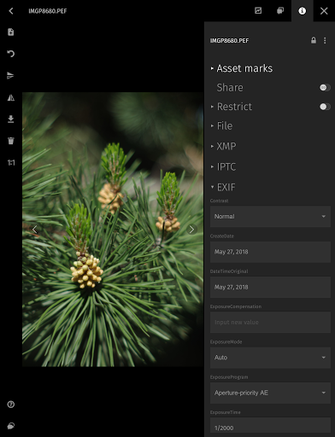The height and width of the screenshot is (437, 335).
Task: Toggle the Share switch
Action: (325, 87)
